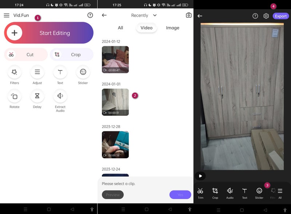The width and height of the screenshot is (291, 214).
Task: Open the Adjust tool
Action: [x=37, y=72]
